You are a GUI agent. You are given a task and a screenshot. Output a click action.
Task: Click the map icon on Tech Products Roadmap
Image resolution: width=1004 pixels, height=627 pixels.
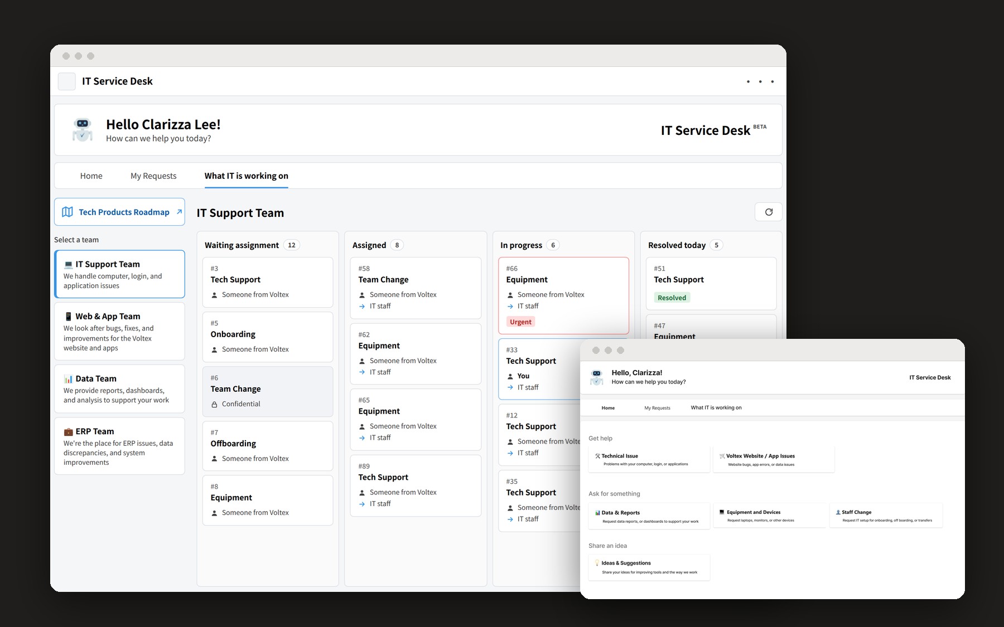pos(67,212)
